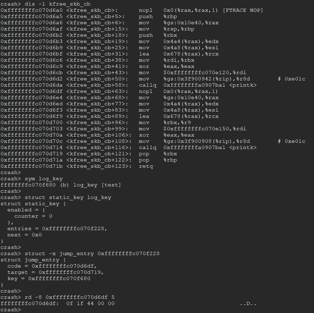
Task: Click the 'next = 0x0' field
Action: [24, 235]
